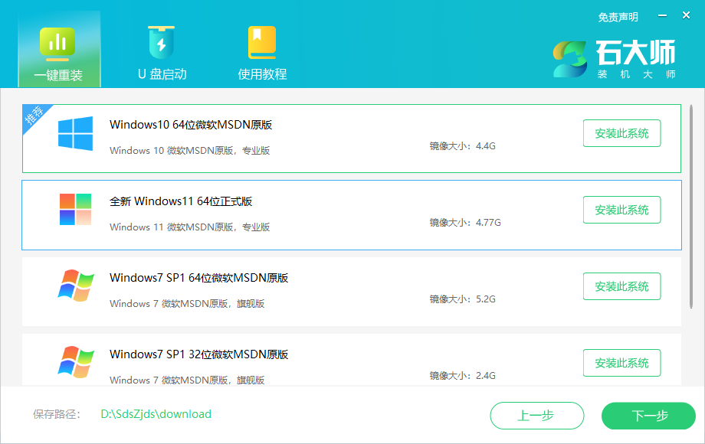
Task: Open the 使用教程 tab
Action: [x=262, y=53]
